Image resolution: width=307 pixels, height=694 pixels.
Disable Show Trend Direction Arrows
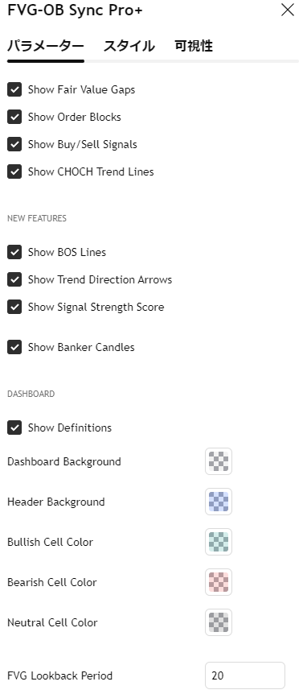coord(14,279)
